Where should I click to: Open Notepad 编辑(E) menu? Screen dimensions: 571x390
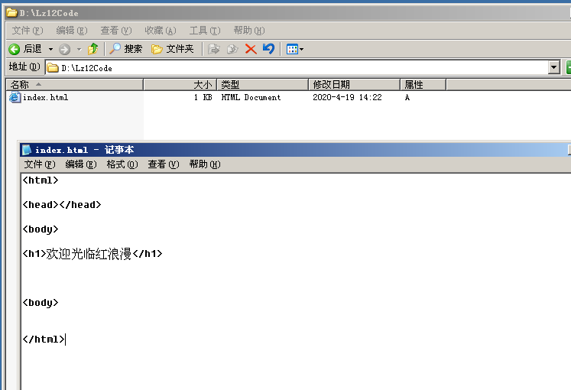(x=81, y=164)
